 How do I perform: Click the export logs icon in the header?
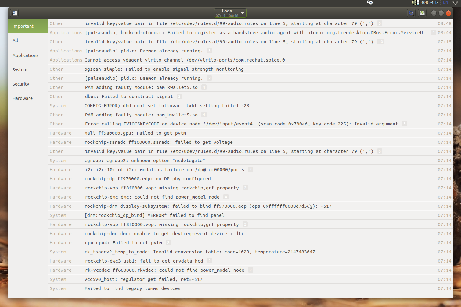point(422,13)
